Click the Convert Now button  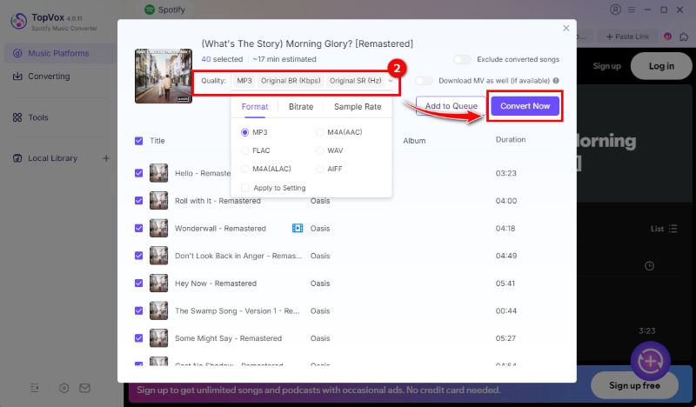point(525,105)
